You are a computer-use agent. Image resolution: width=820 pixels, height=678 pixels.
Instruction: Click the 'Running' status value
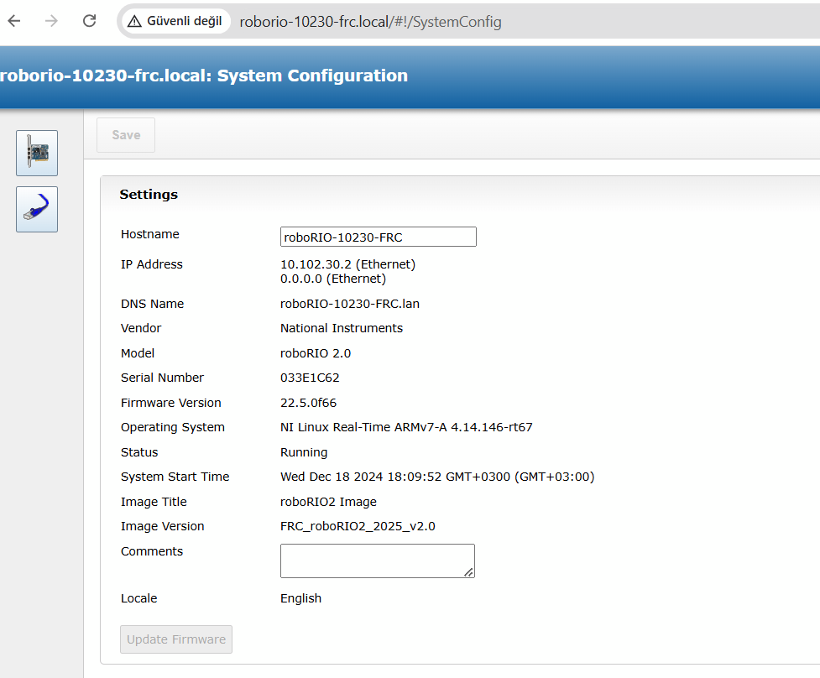(x=304, y=452)
